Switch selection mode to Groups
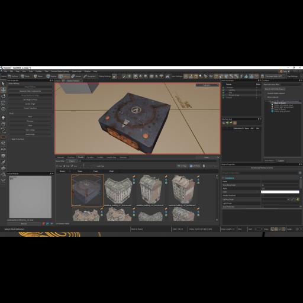The image size is (303, 303). coord(76,76)
